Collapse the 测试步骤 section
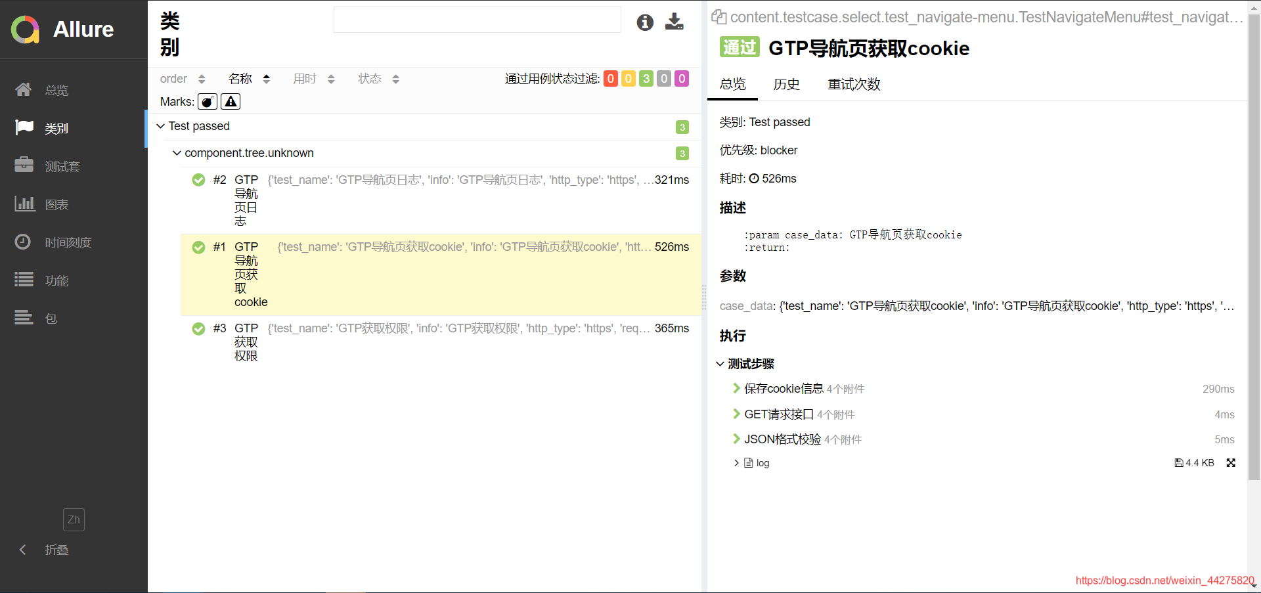Viewport: 1261px width, 593px height. [x=720, y=364]
